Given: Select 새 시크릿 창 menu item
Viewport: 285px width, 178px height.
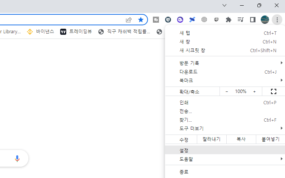Looking at the screenshot, I should click(225, 50).
